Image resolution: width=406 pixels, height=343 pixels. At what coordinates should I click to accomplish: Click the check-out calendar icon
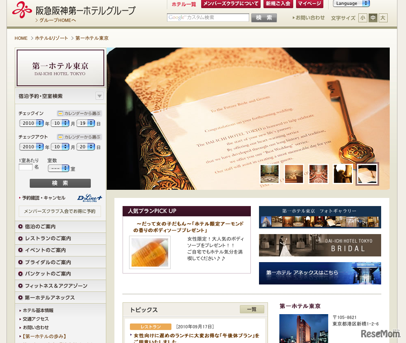60,137
